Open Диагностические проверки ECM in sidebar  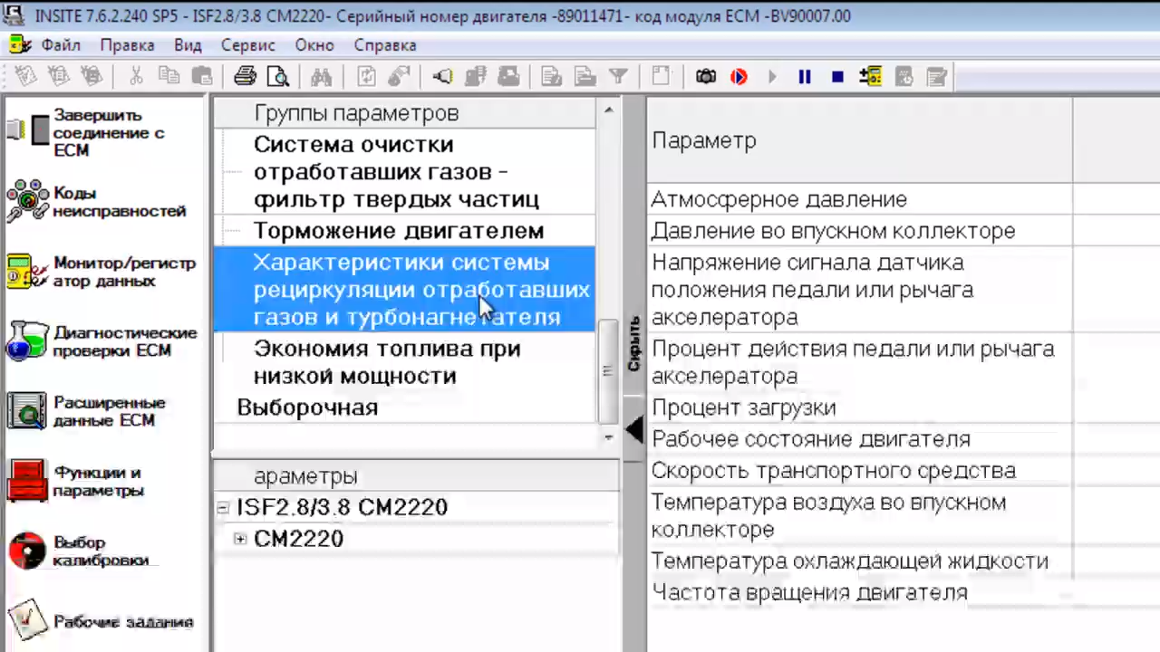pos(101,341)
